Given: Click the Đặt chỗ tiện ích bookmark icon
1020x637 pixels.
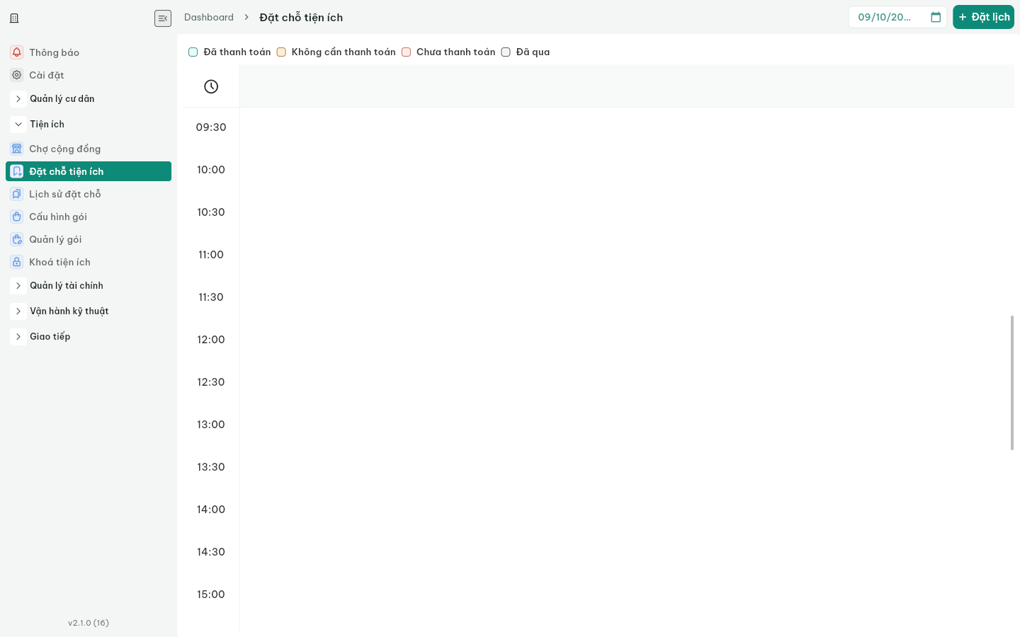Looking at the screenshot, I should [17, 171].
